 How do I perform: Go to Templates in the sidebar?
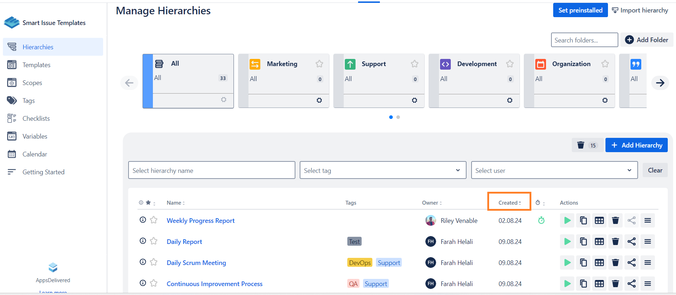coord(36,65)
